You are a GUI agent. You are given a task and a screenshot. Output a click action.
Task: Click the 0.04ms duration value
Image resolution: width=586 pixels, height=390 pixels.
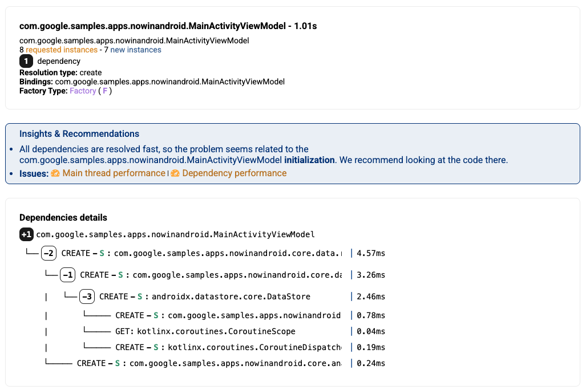[371, 331]
